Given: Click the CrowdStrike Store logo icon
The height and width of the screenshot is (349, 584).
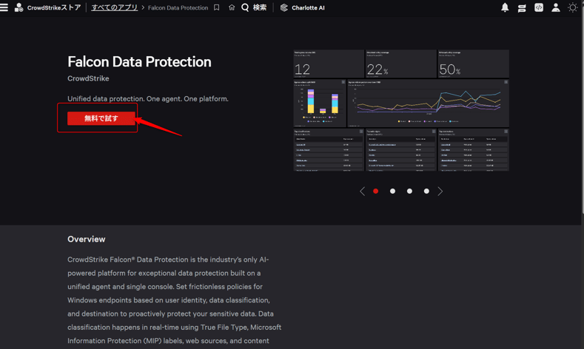Looking at the screenshot, I should pos(19,7).
